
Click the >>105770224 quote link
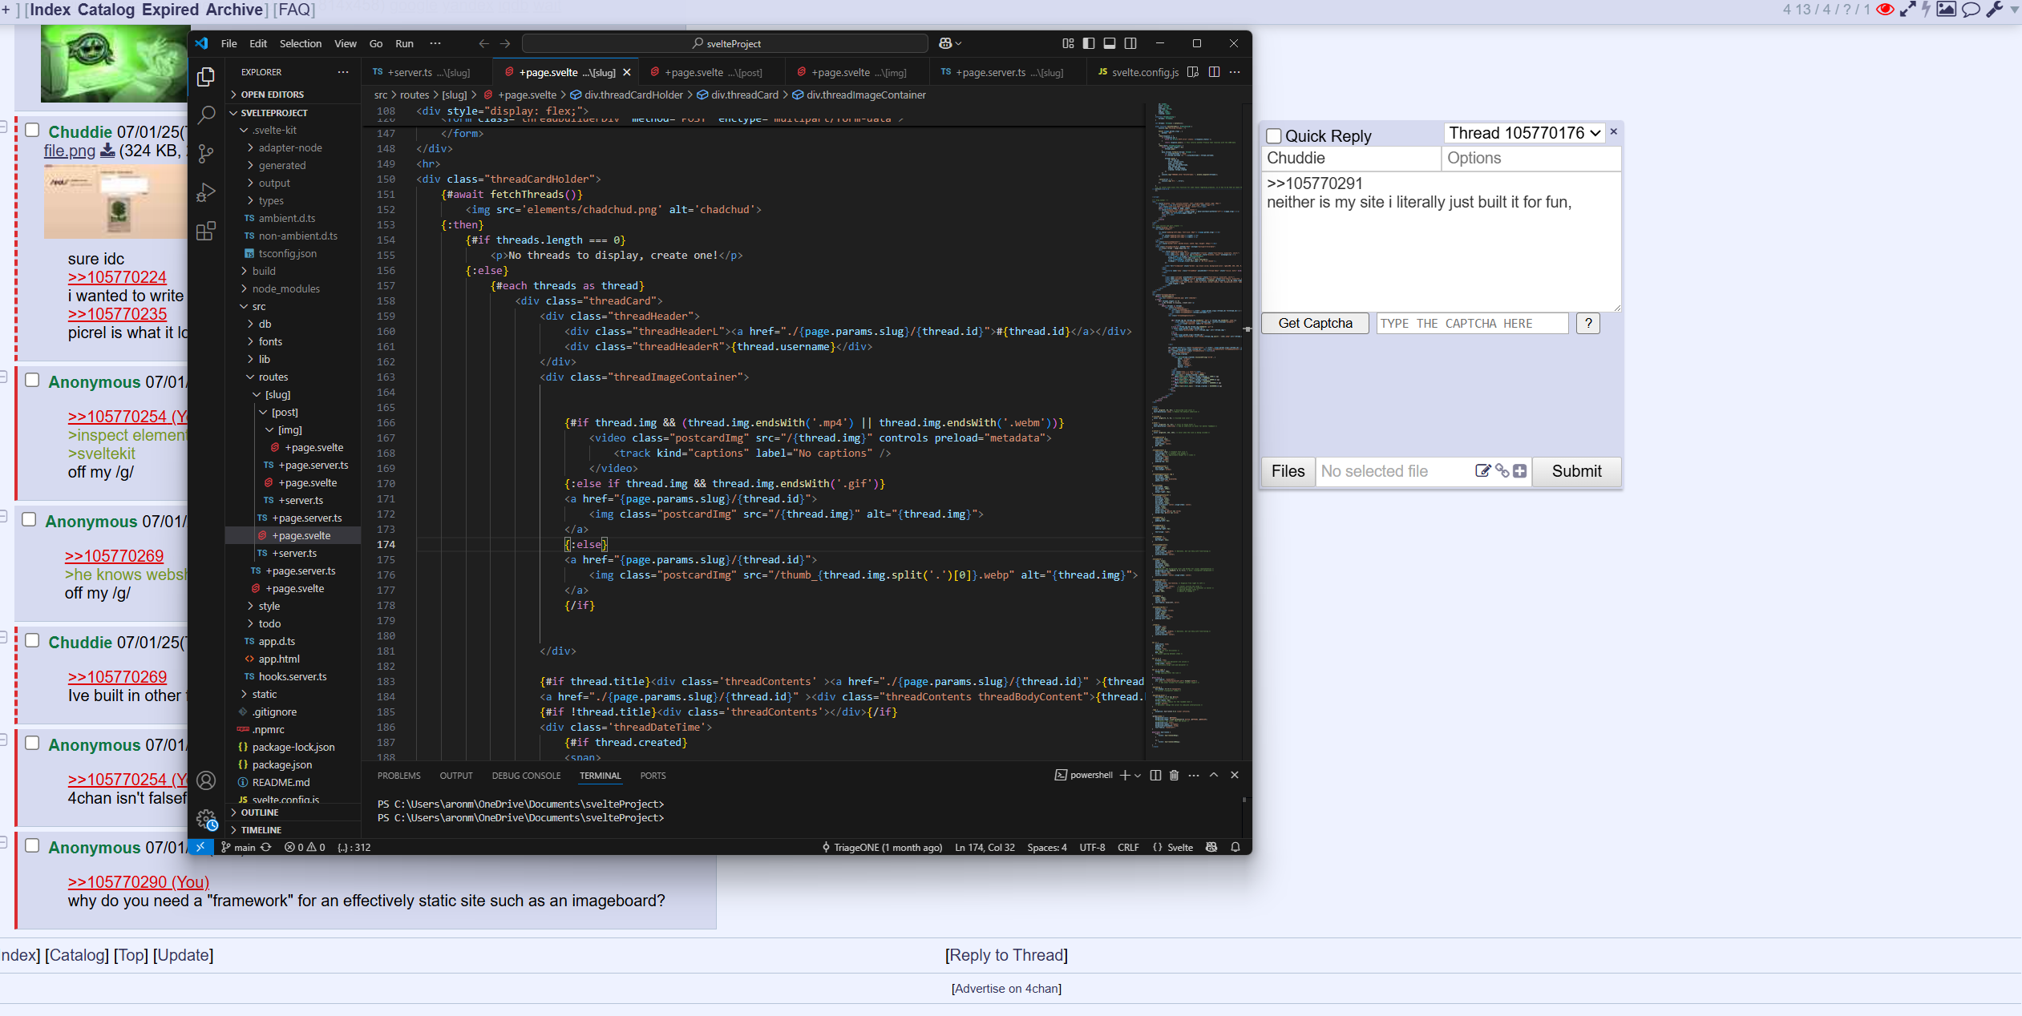pyautogui.click(x=117, y=277)
